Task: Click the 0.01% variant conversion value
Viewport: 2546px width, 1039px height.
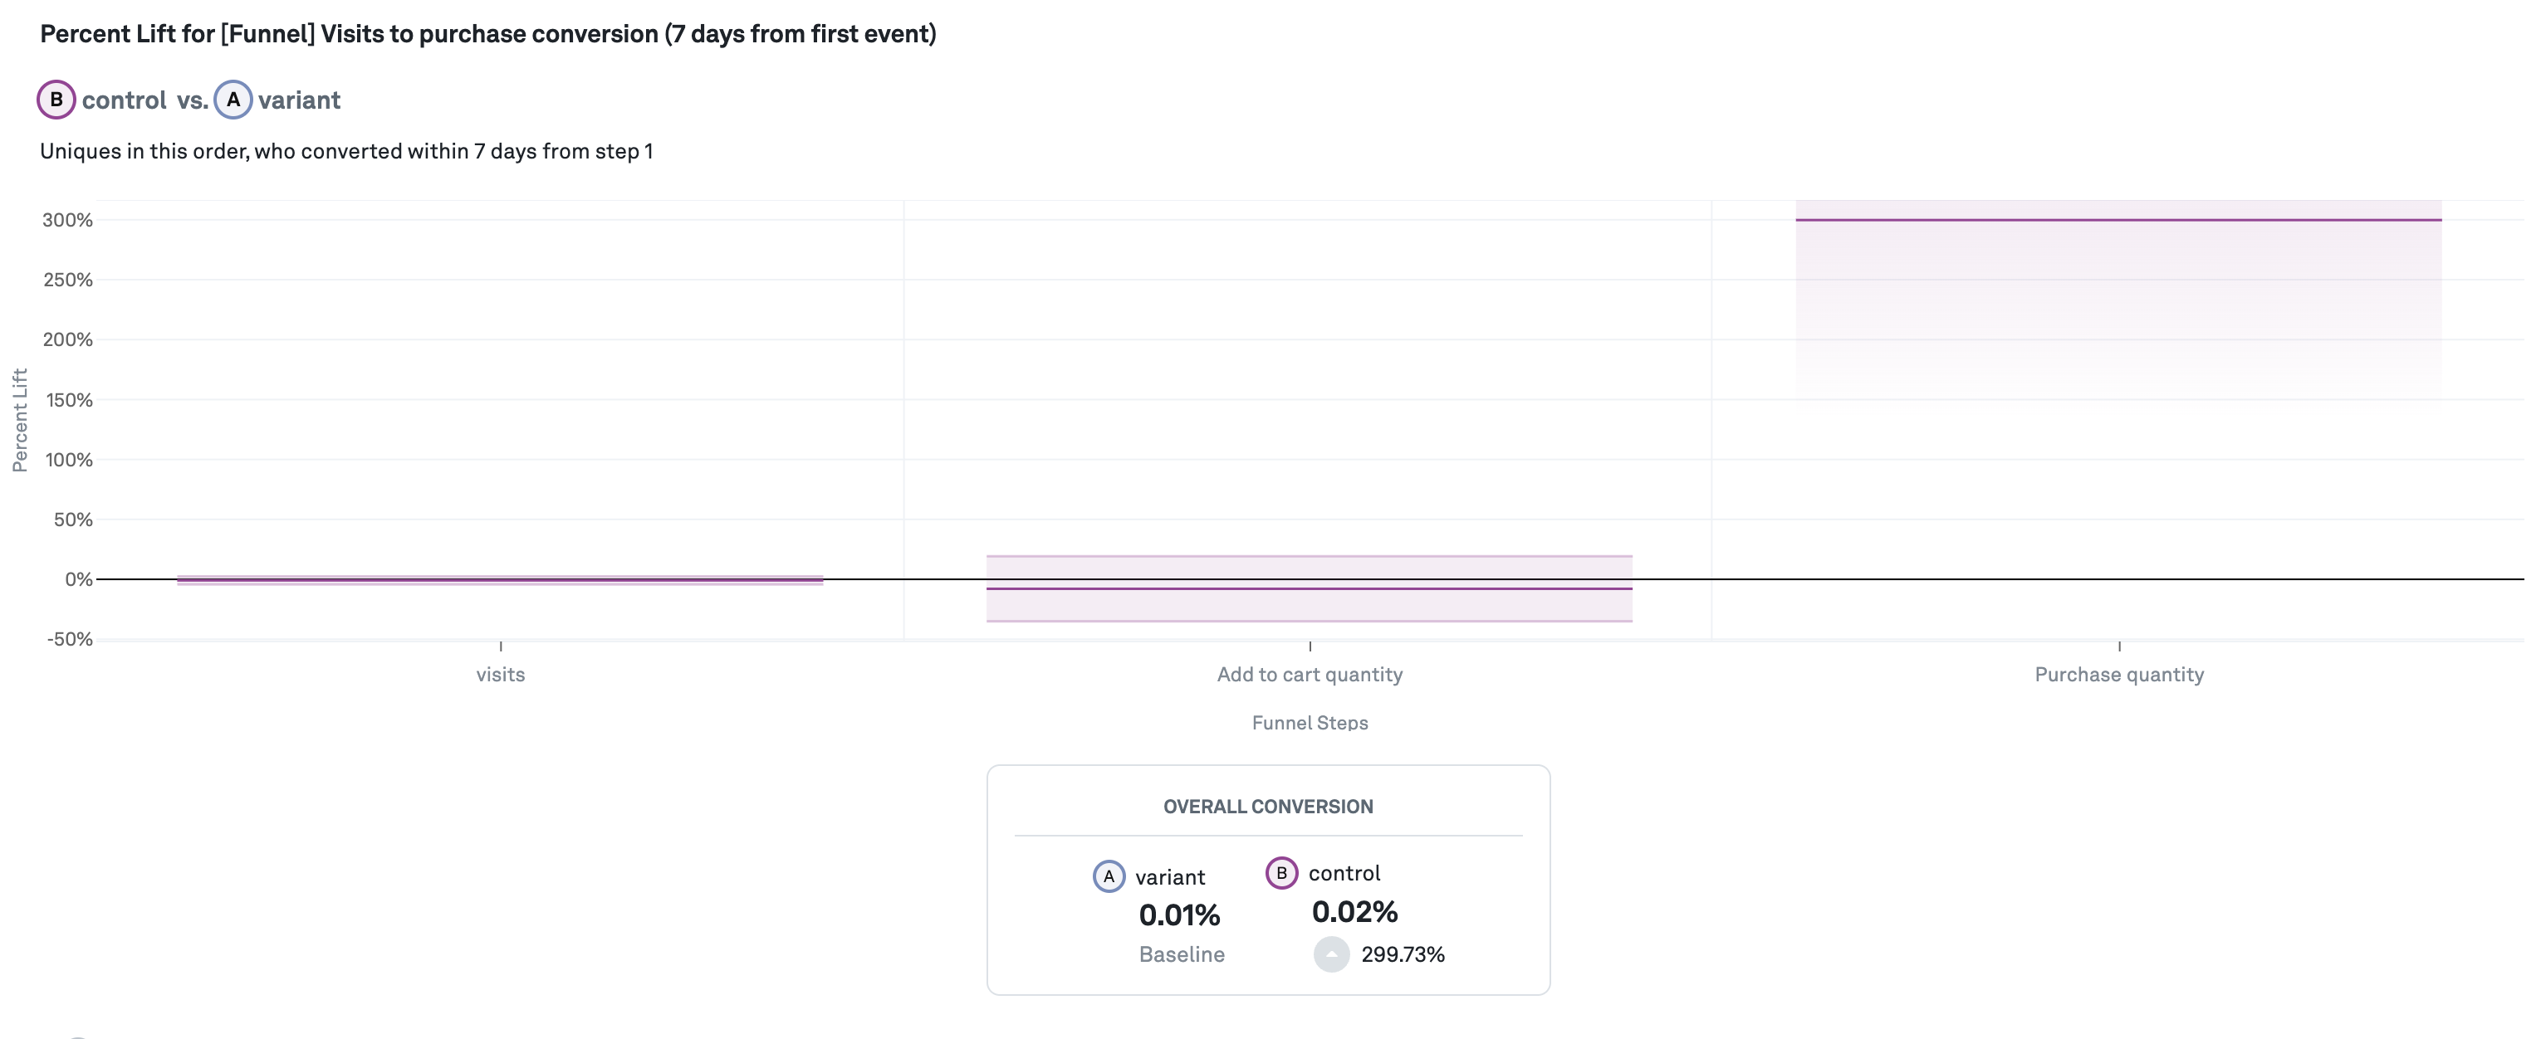Action: [x=1179, y=915]
